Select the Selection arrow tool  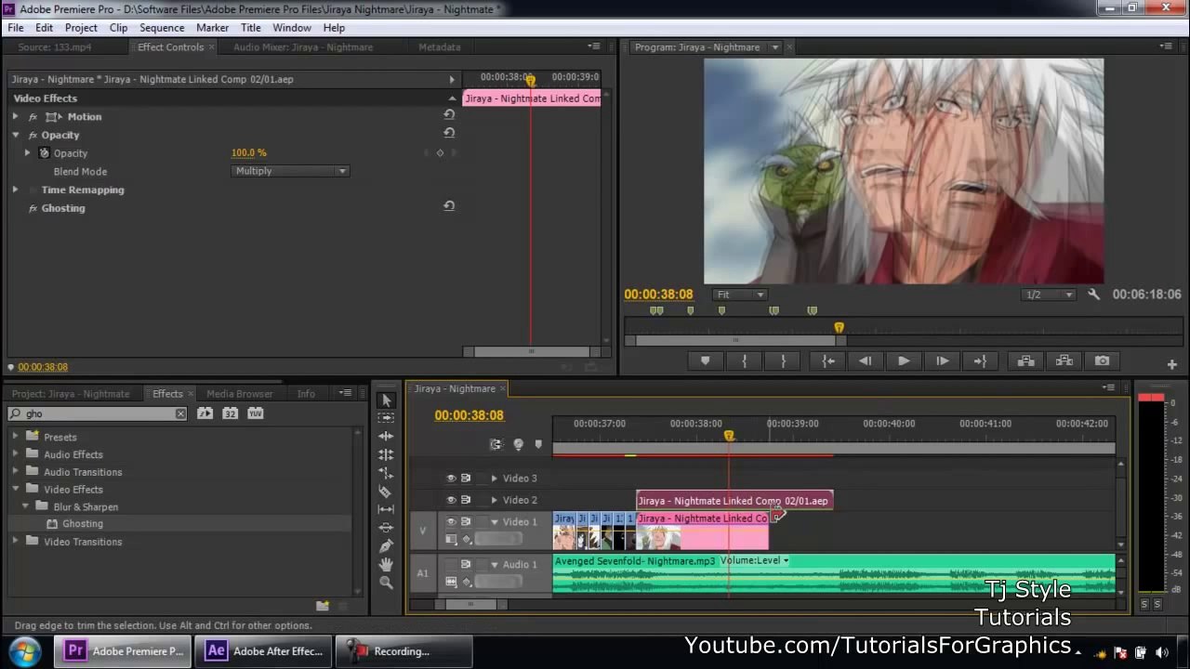tap(386, 400)
